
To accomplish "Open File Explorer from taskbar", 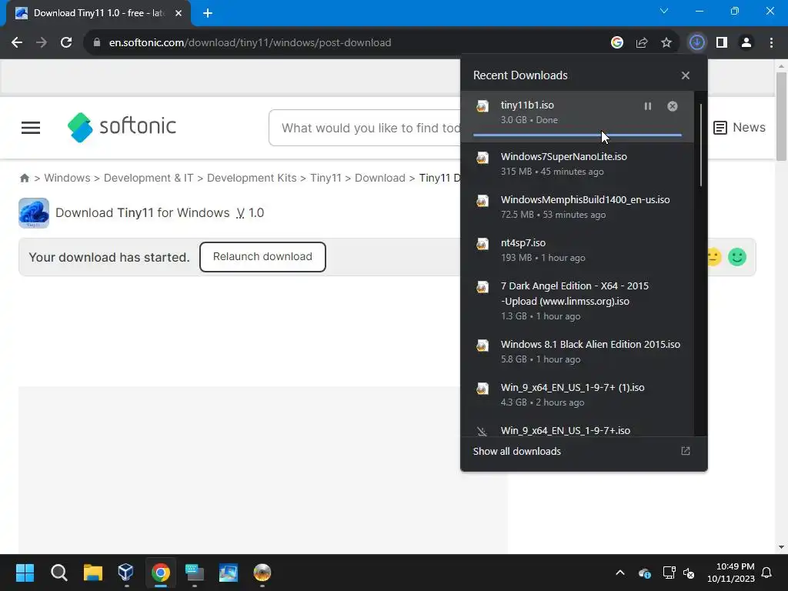I will point(93,573).
